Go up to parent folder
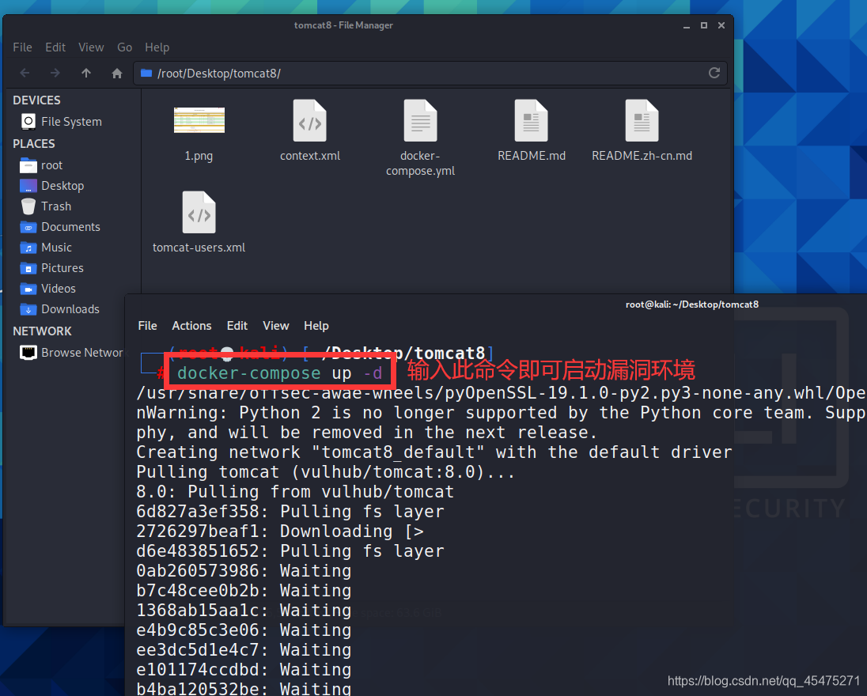The image size is (867, 696). point(85,73)
